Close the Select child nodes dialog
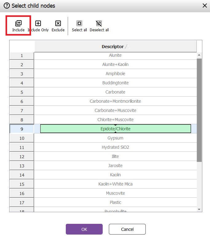This screenshot has width=210, height=237. 205,6
